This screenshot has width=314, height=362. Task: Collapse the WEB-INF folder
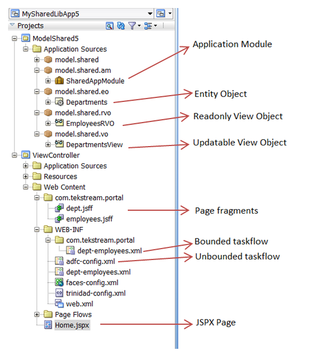coord(37,230)
